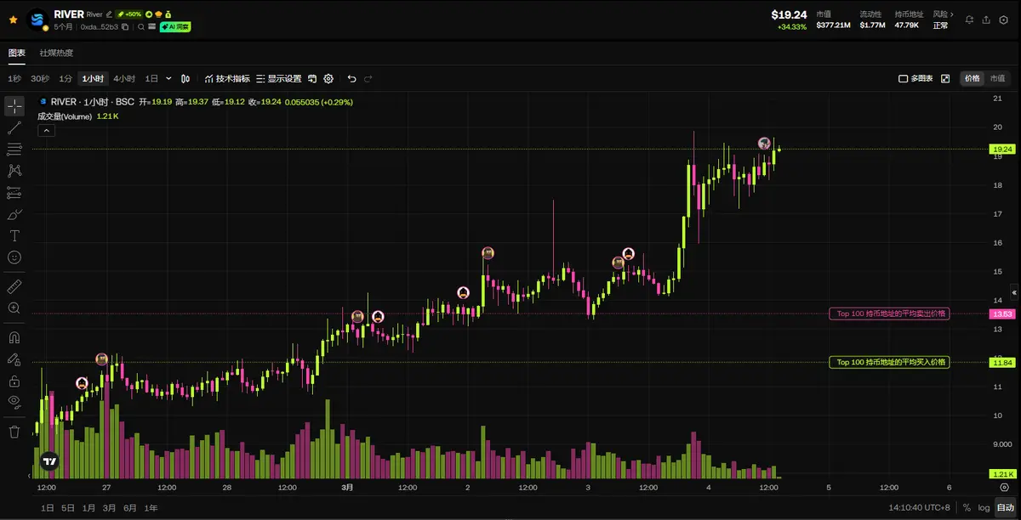Enable the 多图表 multi-chart checkbox
The image size is (1021, 520).
point(915,78)
